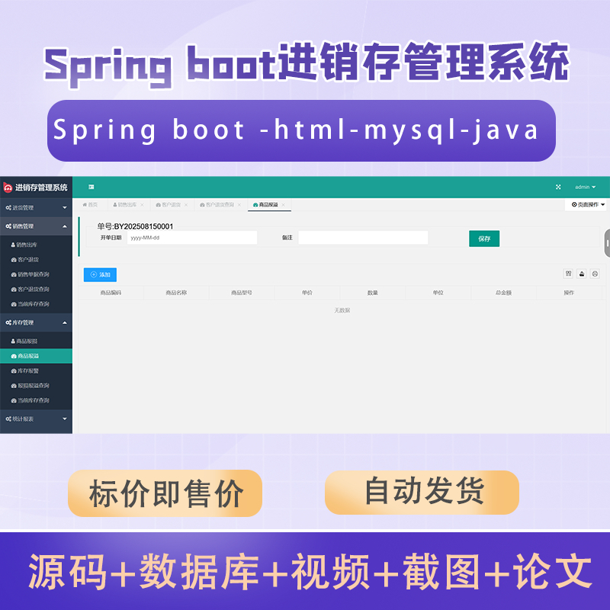Click the green 保存 button
Screen dimensions: 610x610
click(484, 239)
